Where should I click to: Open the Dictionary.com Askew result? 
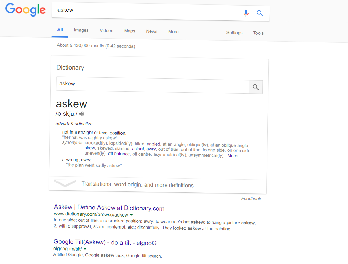[x=109, y=208]
